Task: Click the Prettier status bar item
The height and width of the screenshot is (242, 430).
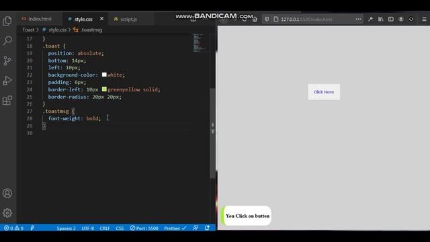Action: [x=175, y=229]
